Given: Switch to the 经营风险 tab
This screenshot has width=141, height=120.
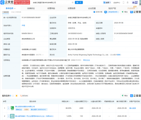Looking at the screenshot, I should [x=51, y=8].
